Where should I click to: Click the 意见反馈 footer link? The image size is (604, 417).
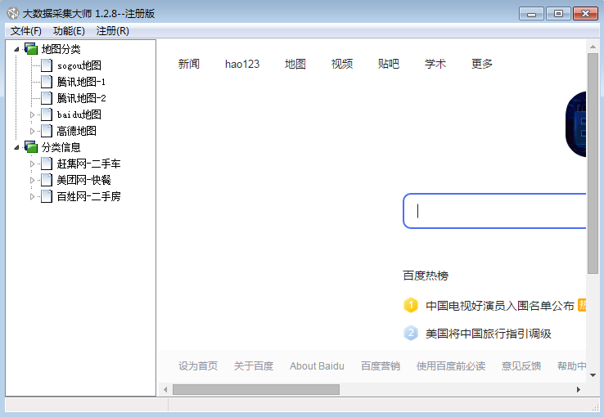click(x=521, y=365)
